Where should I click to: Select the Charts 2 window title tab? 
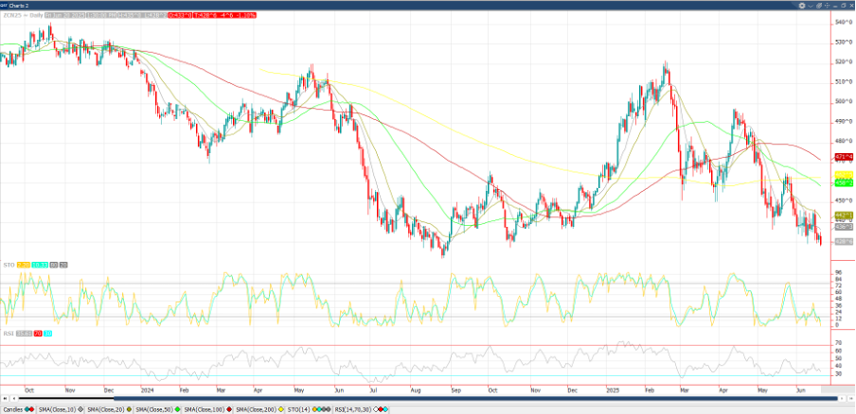21,4
